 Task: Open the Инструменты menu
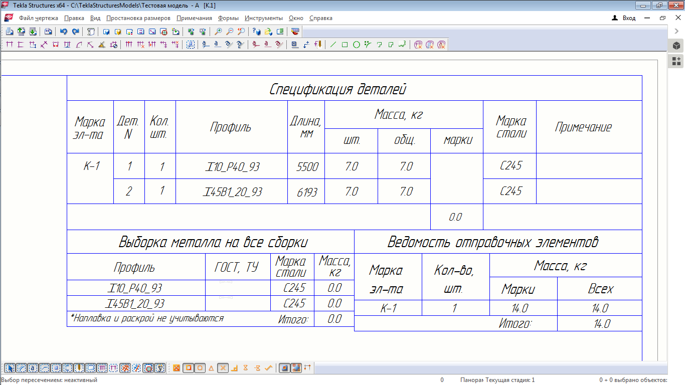[264, 18]
